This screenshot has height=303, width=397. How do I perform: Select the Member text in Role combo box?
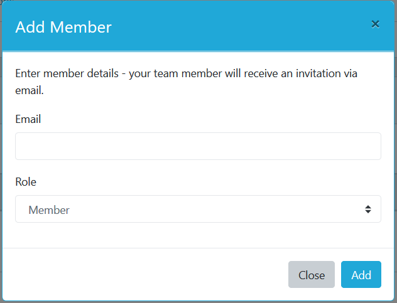coord(49,210)
